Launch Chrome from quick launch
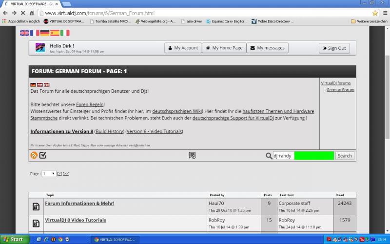 pyautogui.click(x=60, y=240)
